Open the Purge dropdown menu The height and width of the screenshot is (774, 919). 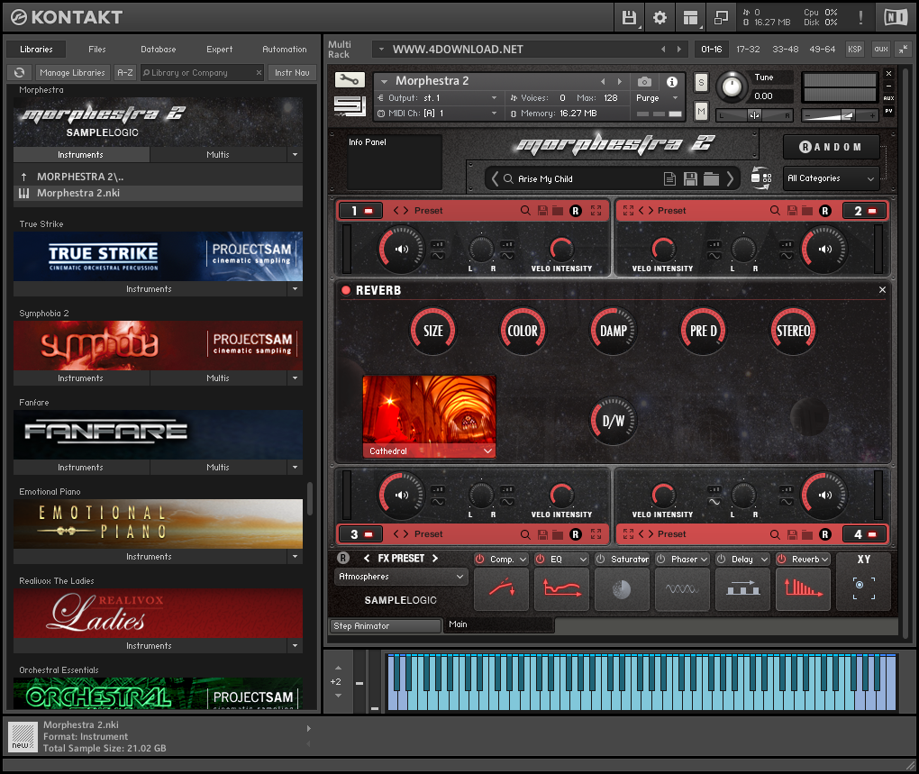657,98
